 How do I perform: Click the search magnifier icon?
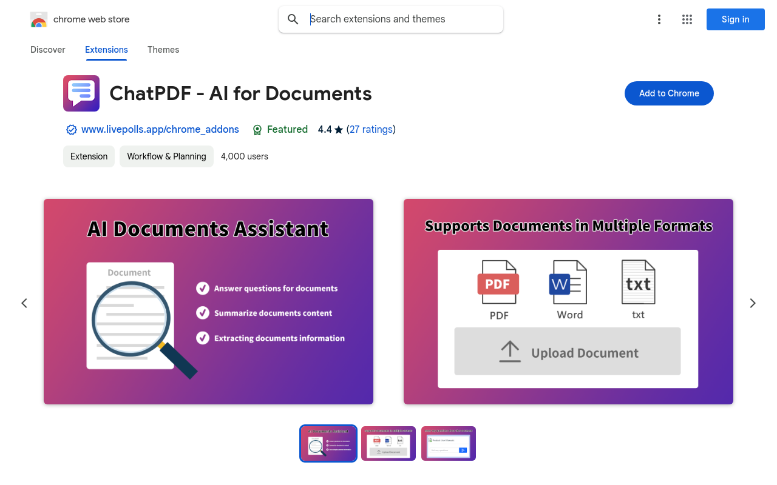293,19
